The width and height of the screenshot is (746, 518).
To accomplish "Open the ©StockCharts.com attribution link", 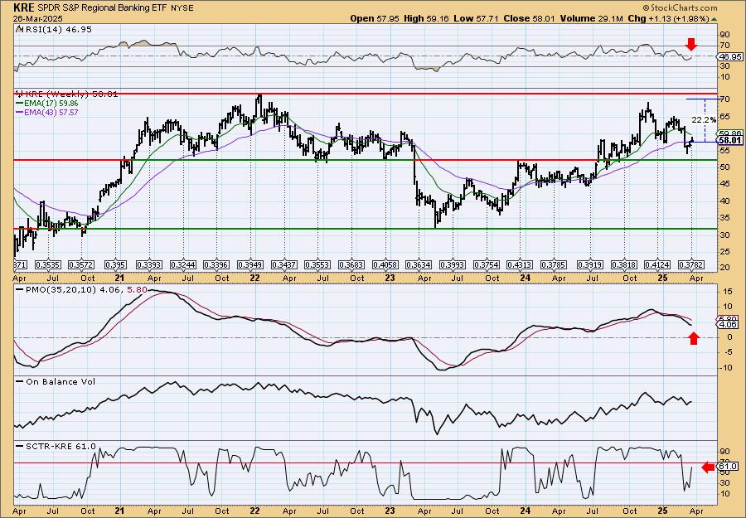I will tap(680, 8).
